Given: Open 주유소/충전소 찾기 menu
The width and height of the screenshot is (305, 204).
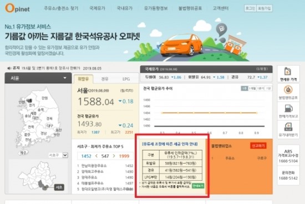Looking at the screenshot, I should (x=61, y=8).
